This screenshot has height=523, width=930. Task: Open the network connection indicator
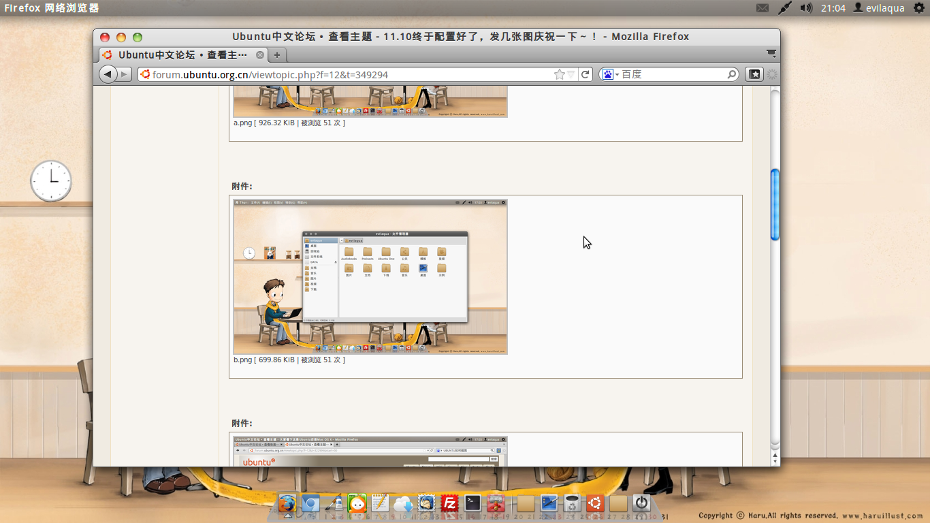784,8
